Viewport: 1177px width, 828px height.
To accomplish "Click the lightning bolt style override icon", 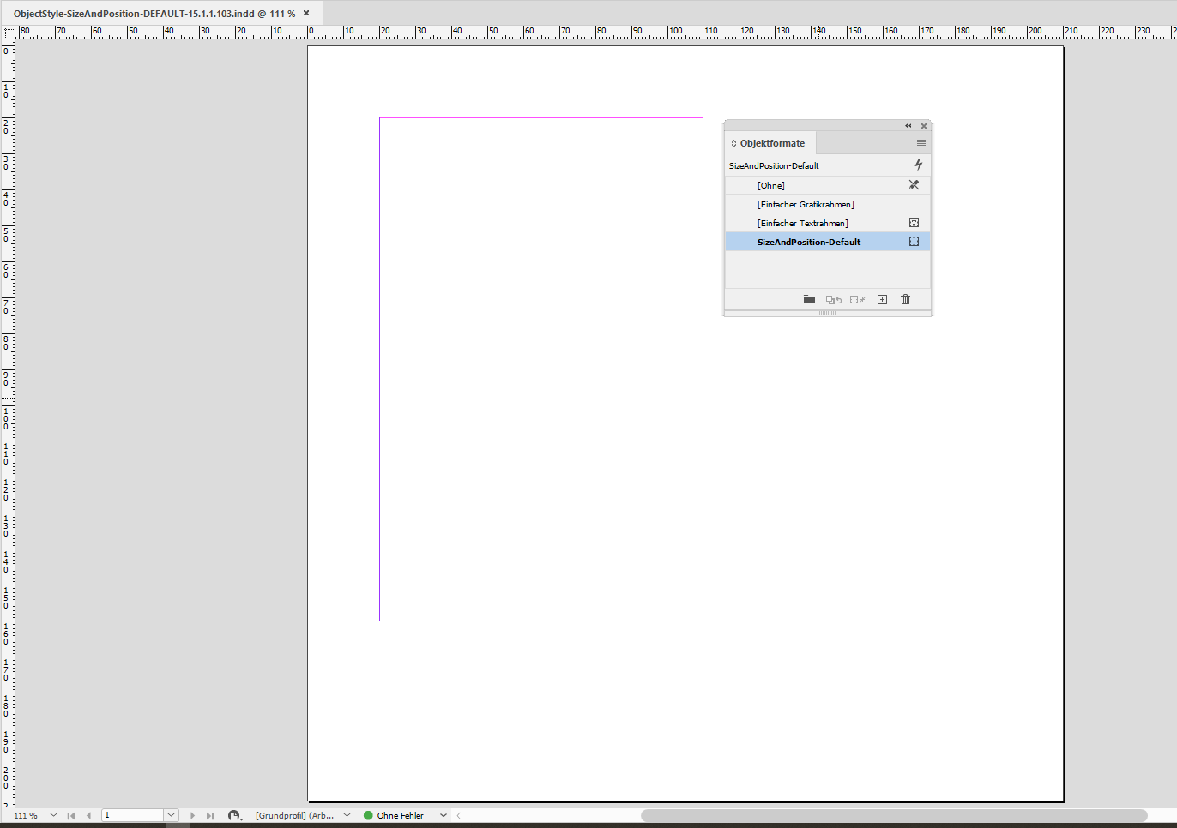I will pos(917,165).
